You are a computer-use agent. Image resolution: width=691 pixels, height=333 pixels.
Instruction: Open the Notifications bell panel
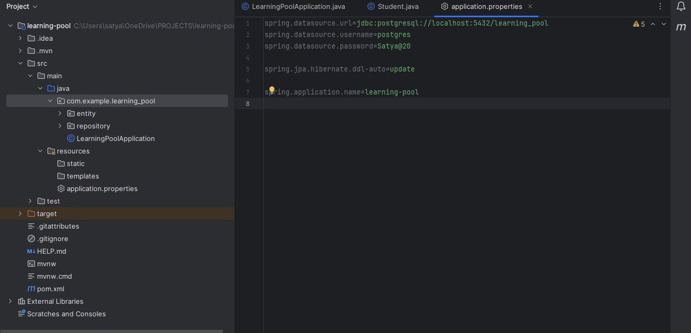pyautogui.click(x=681, y=6)
